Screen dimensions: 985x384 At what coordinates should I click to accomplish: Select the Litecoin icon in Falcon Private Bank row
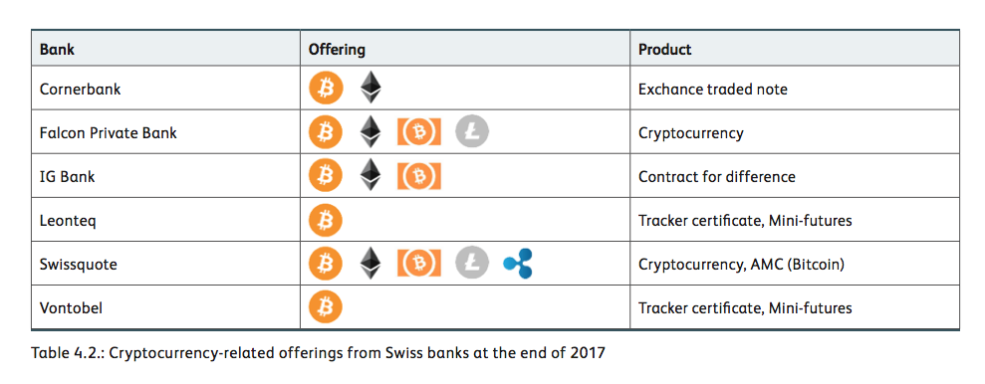pos(472,131)
